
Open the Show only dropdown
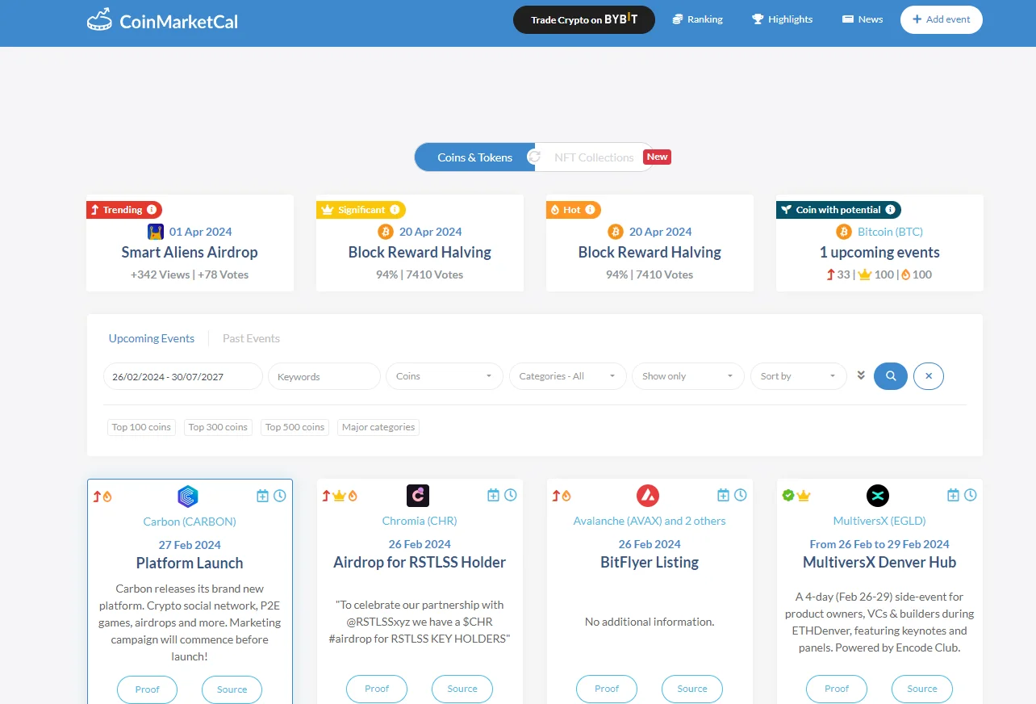688,376
